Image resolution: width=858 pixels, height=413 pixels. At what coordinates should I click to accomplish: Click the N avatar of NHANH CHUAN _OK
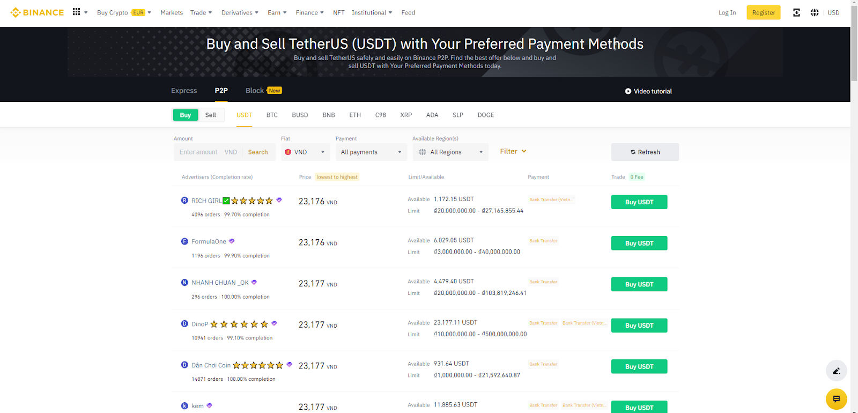[x=184, y=282]
